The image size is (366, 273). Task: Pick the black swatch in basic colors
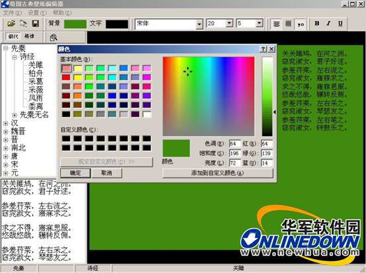tap(66, 114)
